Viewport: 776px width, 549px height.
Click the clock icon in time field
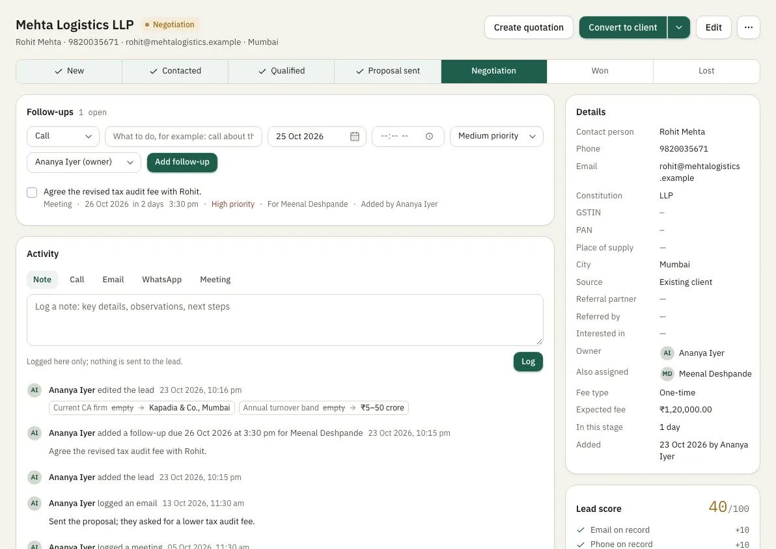click(429, 137)
